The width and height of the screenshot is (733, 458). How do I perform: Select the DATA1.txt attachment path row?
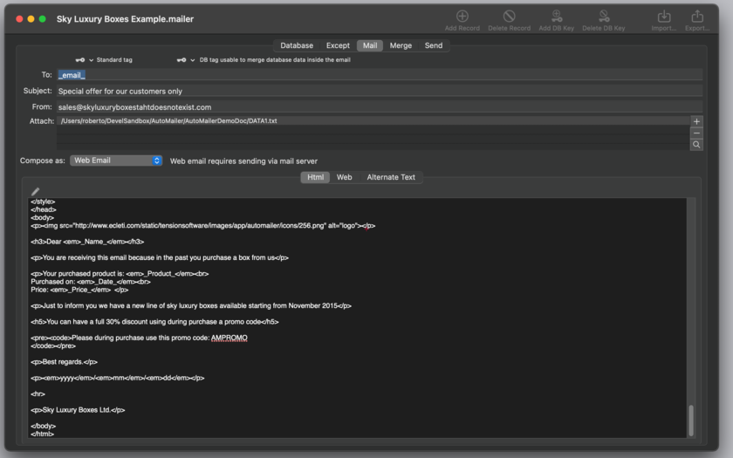pos(373,121)
